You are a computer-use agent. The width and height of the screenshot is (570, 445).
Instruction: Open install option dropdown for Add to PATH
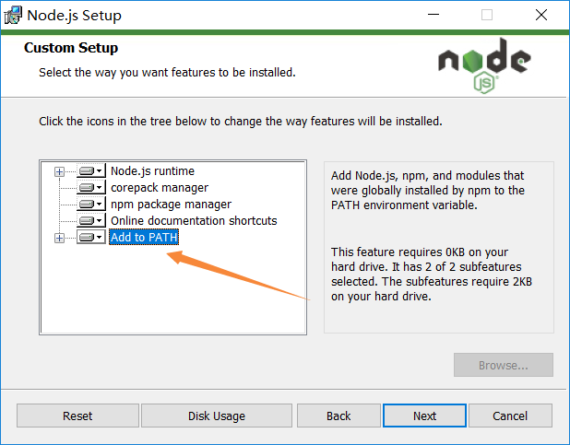coord(91,237)
